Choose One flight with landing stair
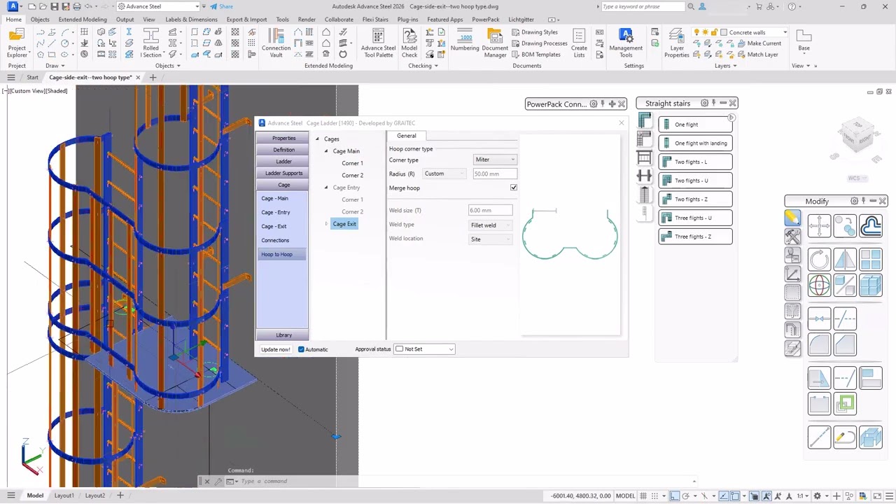This screenshot has height=504, width=896. [695, 143]
